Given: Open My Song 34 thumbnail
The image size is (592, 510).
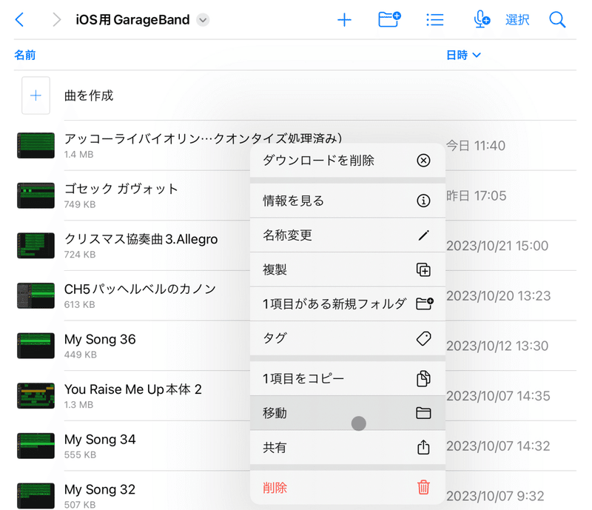Looking at the screenshot, I should pos(36,446).
